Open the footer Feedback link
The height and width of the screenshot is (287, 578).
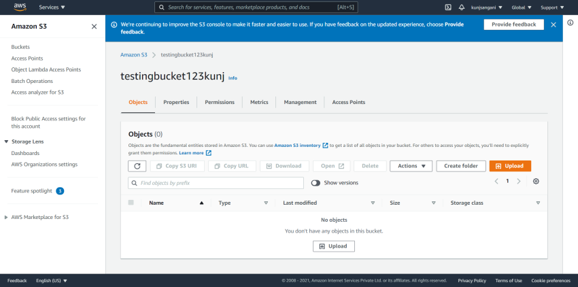17,281
